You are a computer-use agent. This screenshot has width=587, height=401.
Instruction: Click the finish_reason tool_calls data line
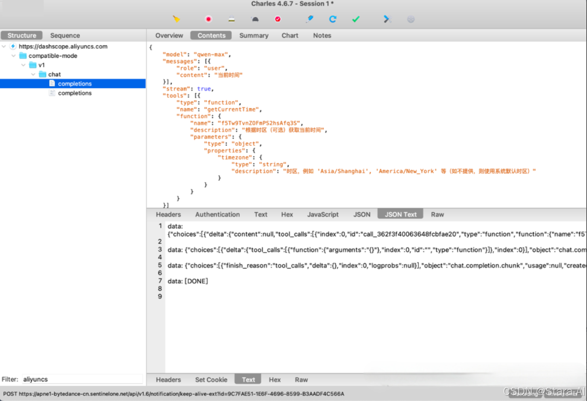[x=377, y=265]
